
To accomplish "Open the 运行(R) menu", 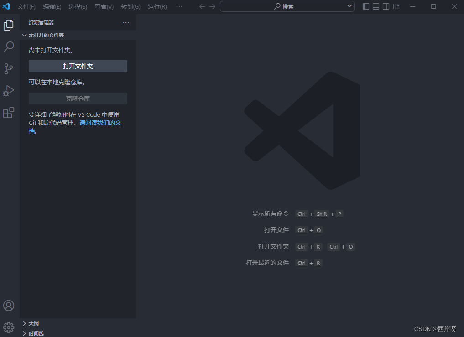I will click(x=157, y=6).
